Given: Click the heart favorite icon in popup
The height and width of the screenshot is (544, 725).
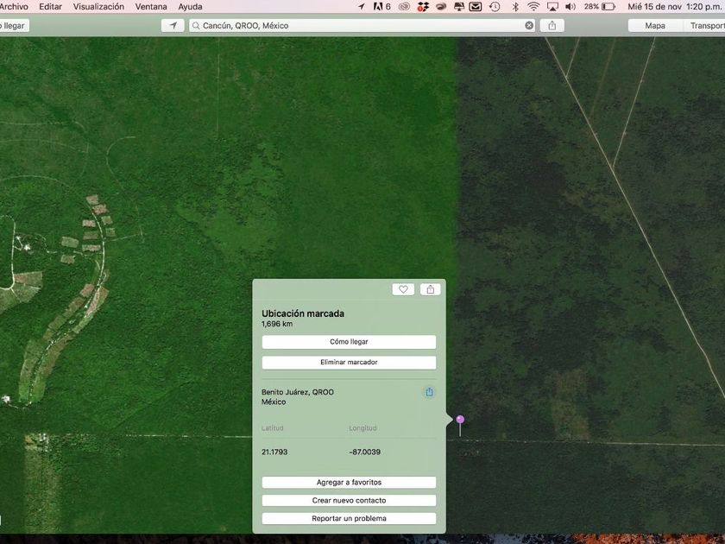Looking at the screenshot, I should pos(403,289).
